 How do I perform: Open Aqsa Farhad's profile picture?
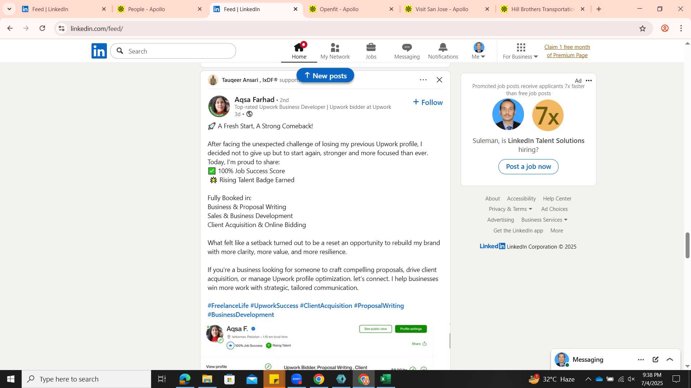(x=219, y=106)
